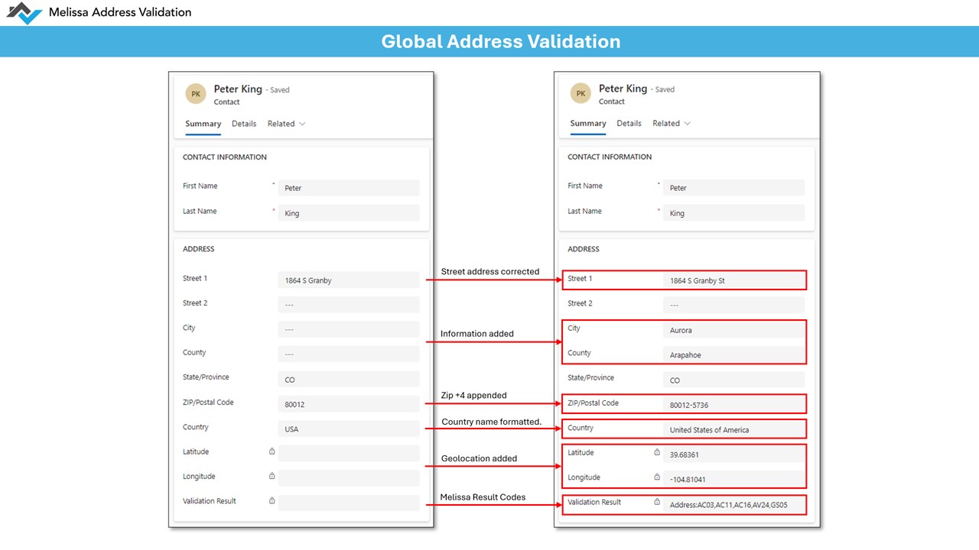Open Details tab in right panel
Image resolution: width=979 pixels, height=550 pixels.
pyautogui.click(x=629, y=123)
